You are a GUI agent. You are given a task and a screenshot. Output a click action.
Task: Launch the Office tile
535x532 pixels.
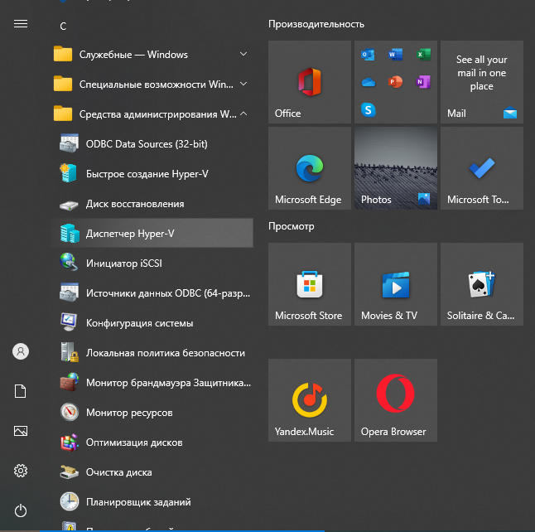[310, 82]
